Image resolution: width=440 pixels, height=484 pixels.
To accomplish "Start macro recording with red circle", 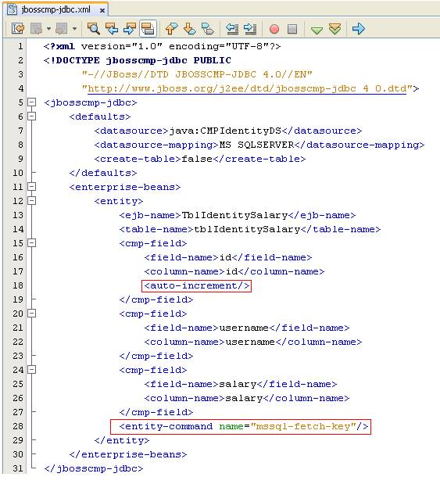I will [x=274, y=29].
